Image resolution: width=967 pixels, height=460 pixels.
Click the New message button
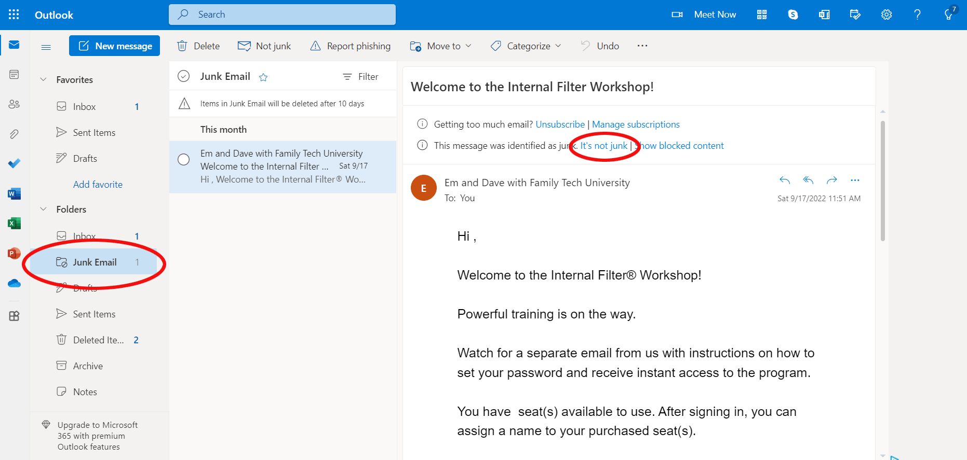click(x=115, y=46)
